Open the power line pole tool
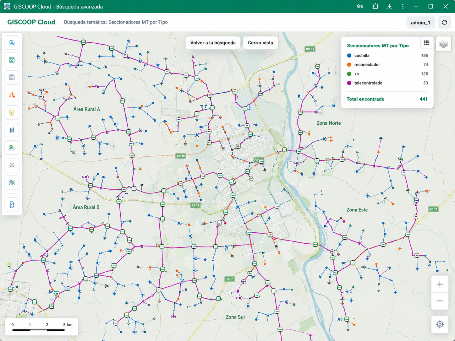 point(12,130)
